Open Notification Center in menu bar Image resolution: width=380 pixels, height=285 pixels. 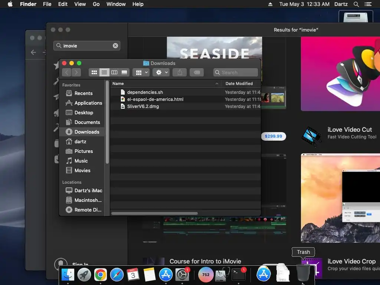(x=368, y=4)
